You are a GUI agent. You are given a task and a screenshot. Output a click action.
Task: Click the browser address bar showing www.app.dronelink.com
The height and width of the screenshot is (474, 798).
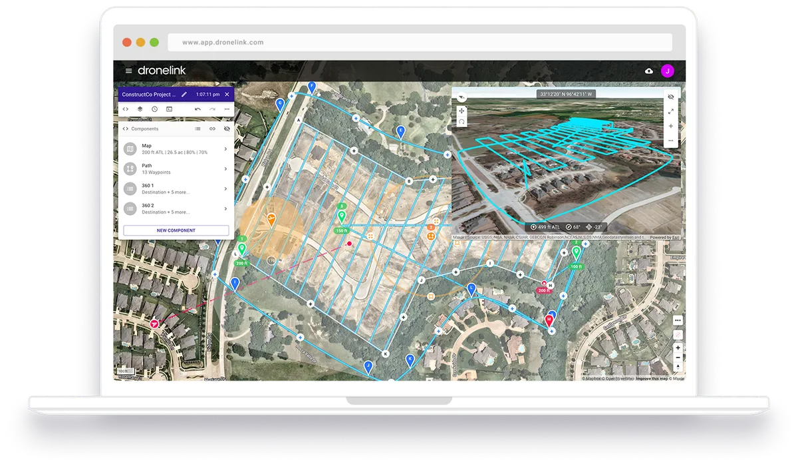tap(420, 42)
